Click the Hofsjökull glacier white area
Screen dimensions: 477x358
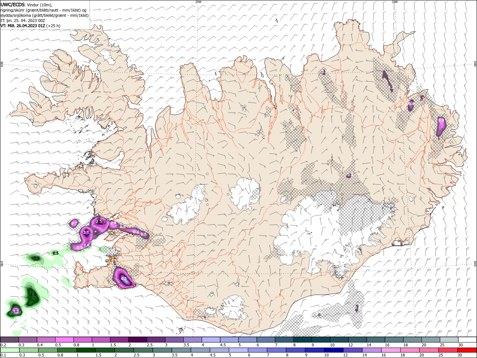click(x=244, y=194)
